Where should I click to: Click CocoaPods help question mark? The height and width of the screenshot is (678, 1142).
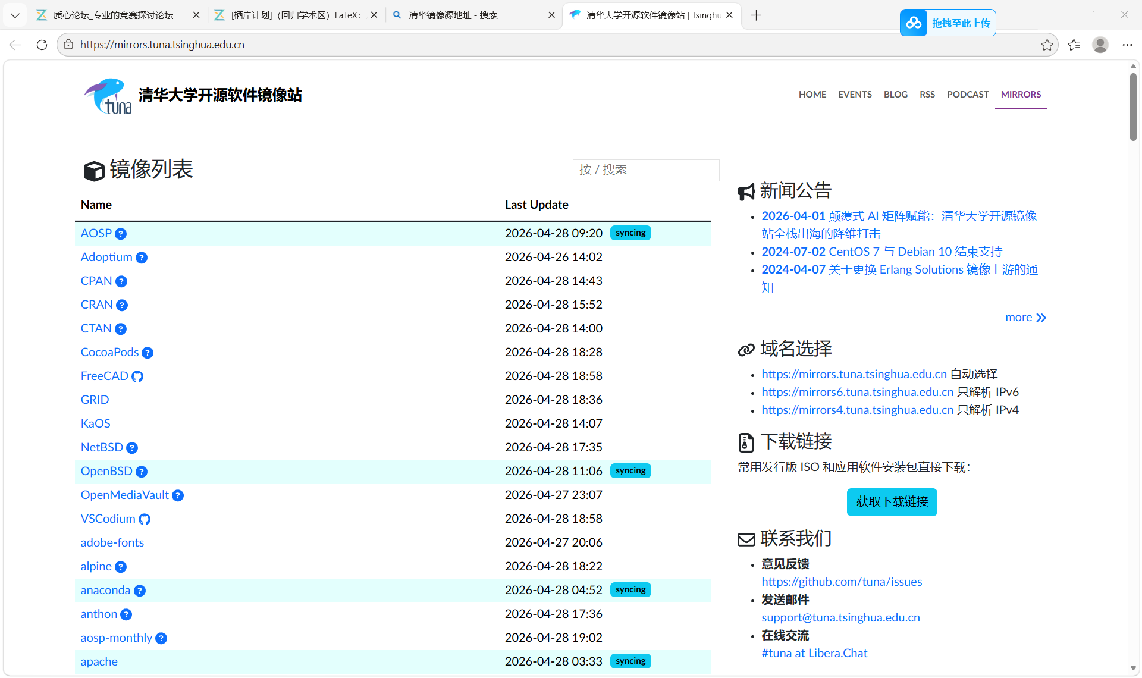pyautogui.click(x=148, y=353)
